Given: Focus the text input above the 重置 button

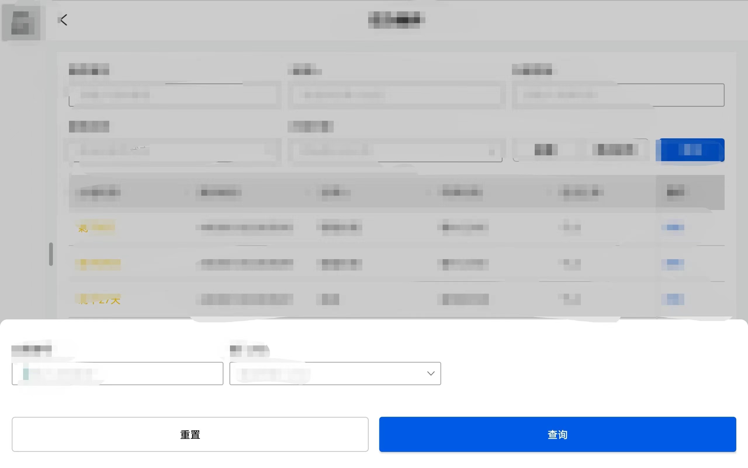Looking at the screenshot, I should click(117, 373).
